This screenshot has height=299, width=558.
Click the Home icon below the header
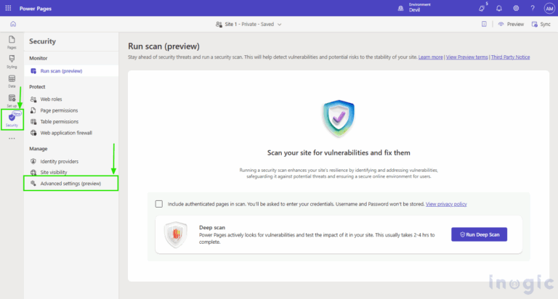[12, 24]
